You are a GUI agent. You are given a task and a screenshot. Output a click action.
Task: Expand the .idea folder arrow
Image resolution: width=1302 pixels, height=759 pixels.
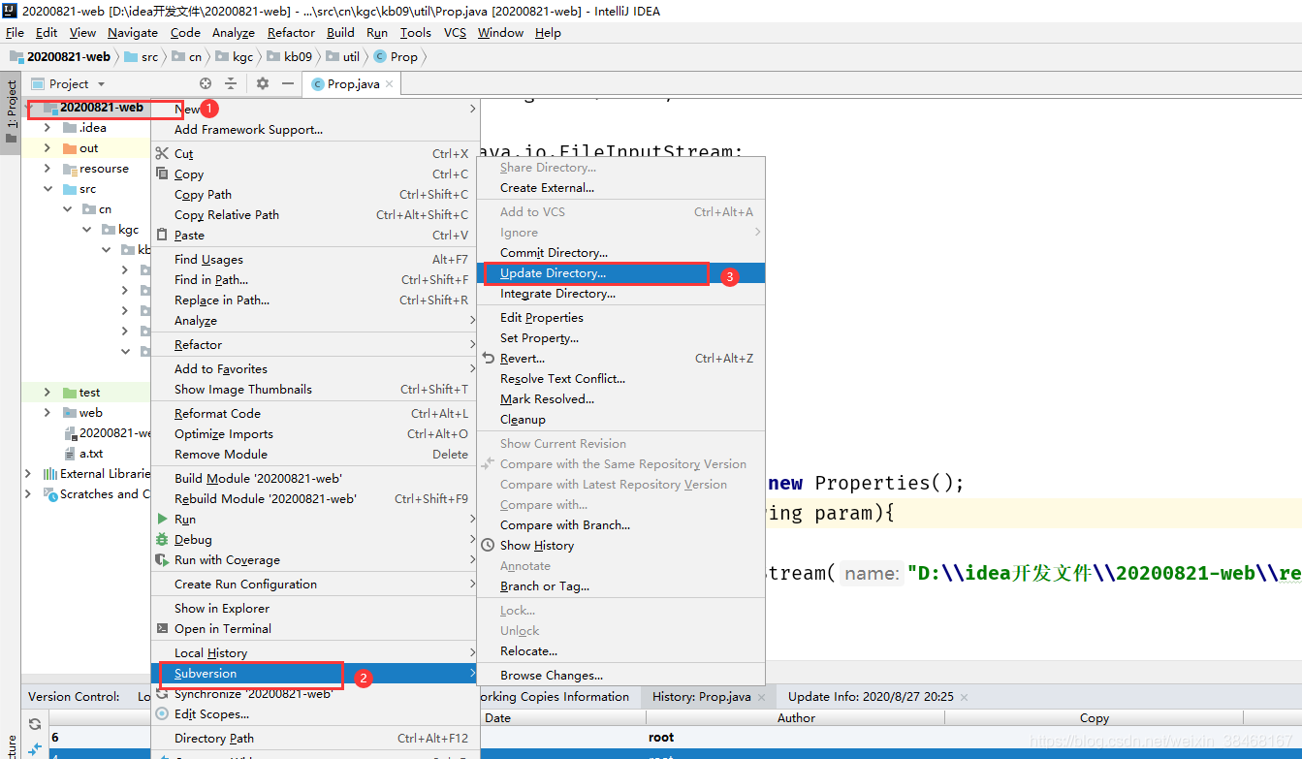(47, 128)
